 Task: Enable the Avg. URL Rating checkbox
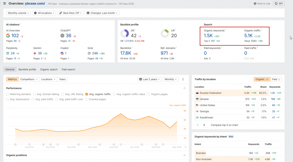tap(63, 94)
